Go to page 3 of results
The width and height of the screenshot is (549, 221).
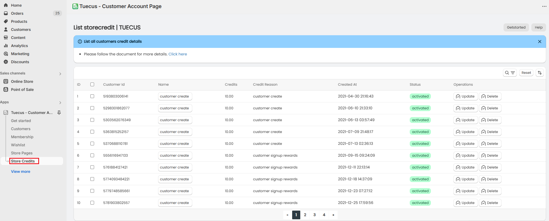314,215
